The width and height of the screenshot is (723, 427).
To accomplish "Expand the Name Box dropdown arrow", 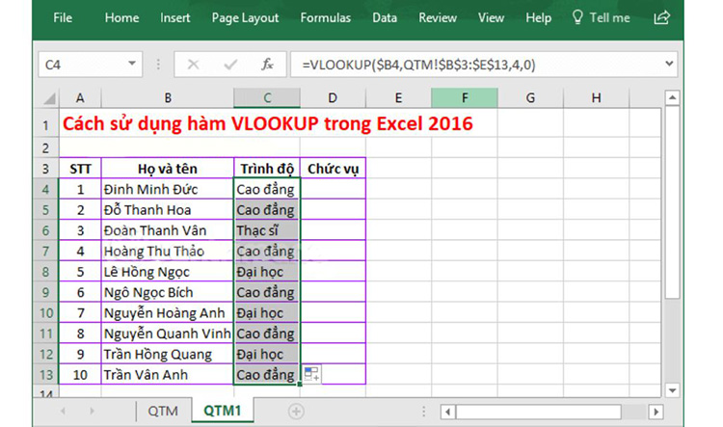I will (x=132, y=64).
